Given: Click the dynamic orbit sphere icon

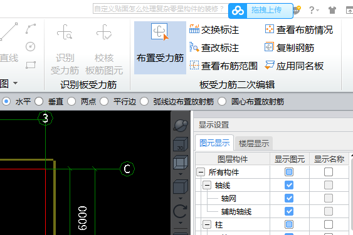Looking at the screenshot, I should [x=181, y=126].
